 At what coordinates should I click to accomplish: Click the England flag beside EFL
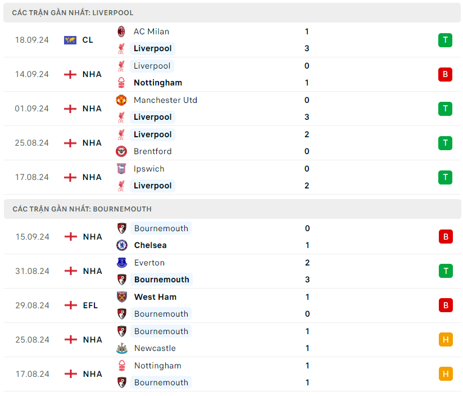point(71,305)
